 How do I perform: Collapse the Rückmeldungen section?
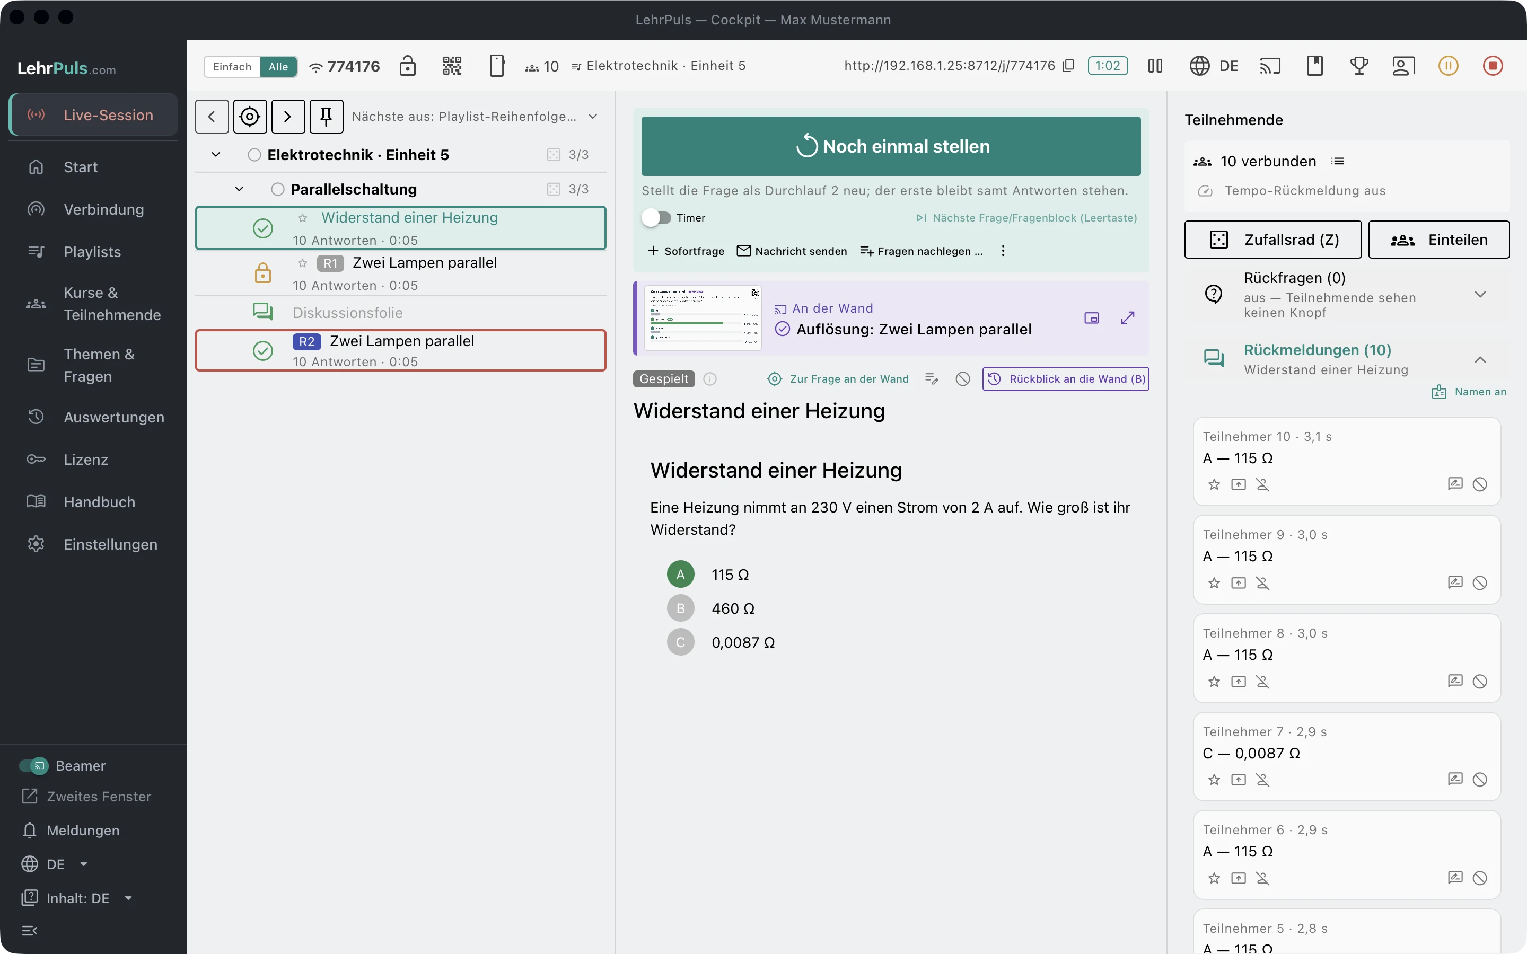pos(1480,360)
